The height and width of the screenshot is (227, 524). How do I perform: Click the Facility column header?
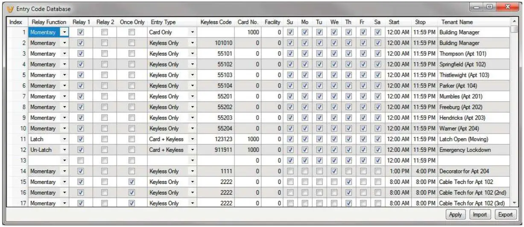tap(272, 22)
